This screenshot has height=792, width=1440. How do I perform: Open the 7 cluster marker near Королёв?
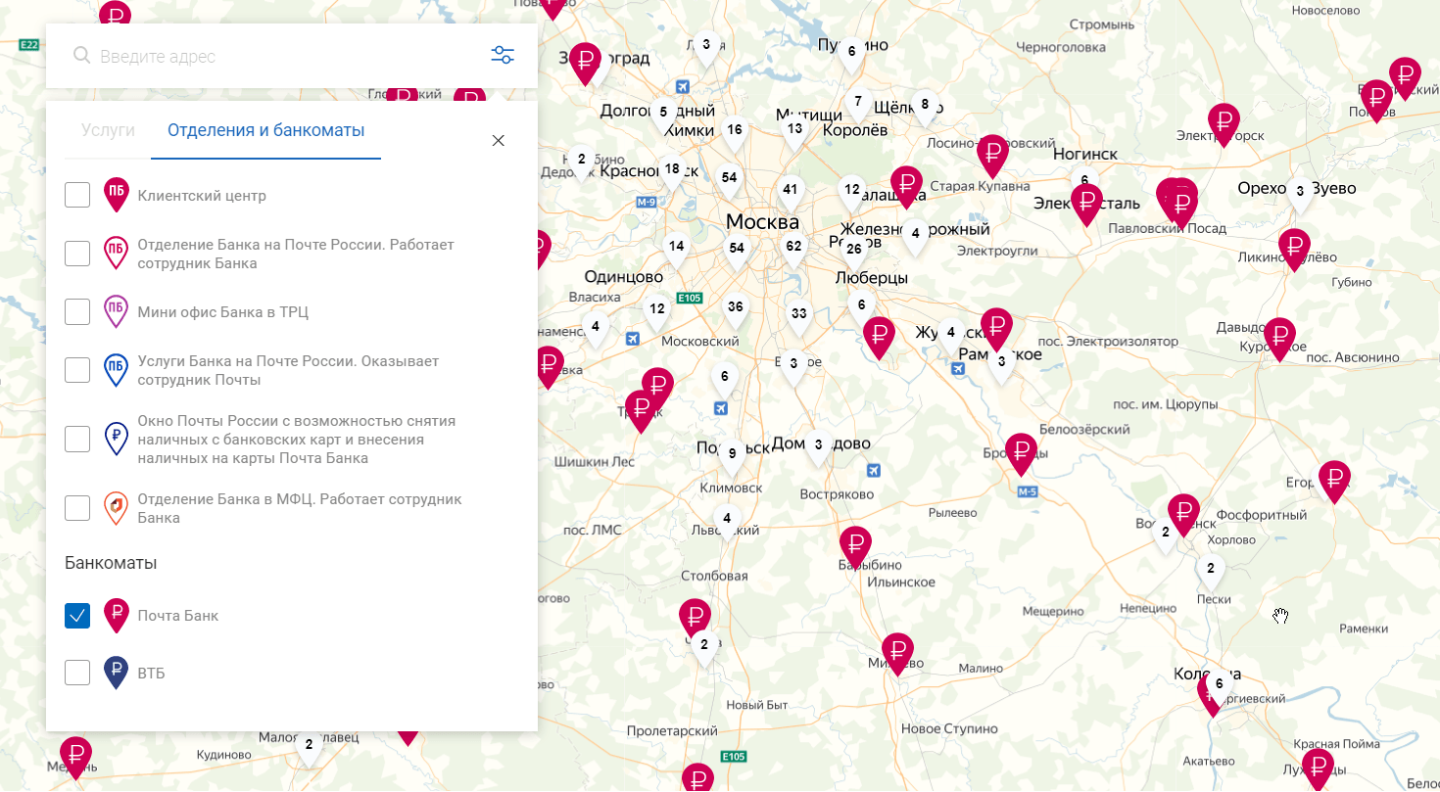point(858,105)
